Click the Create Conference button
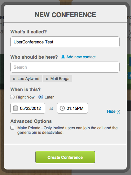Image resolution: width=131 pixels, height=175 pixels. pyautogui.click(x=65, y=157)
